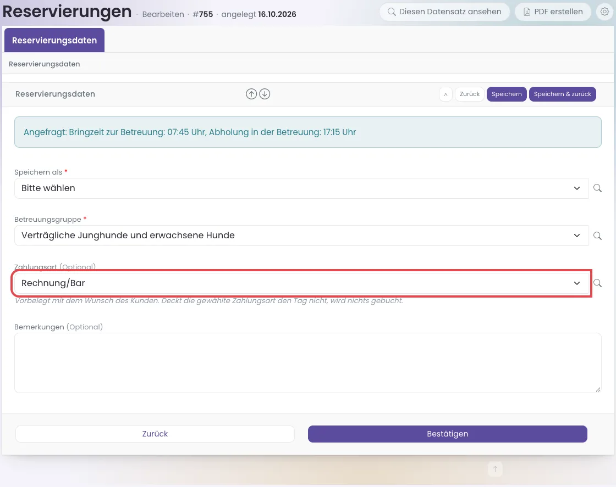
Task: Confirm reservation with Bestätigen button
Action: coord(448,434)
